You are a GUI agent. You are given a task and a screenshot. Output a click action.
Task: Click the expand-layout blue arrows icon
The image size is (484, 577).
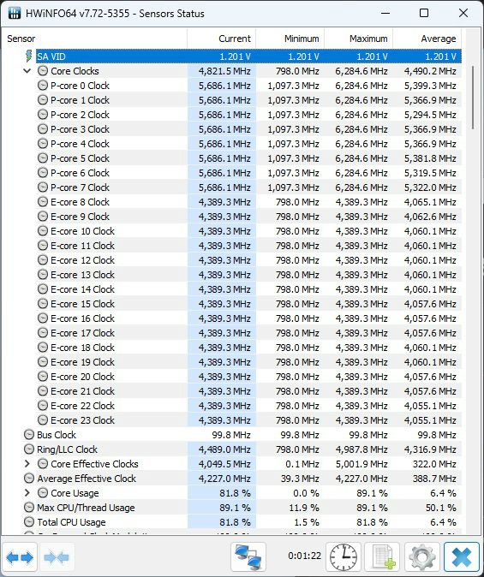20,558
